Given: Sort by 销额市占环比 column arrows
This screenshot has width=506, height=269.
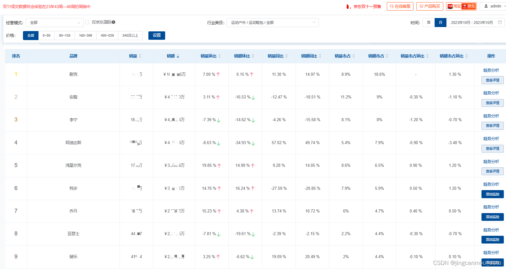Looking at the screenshot, I should point(467,56).
